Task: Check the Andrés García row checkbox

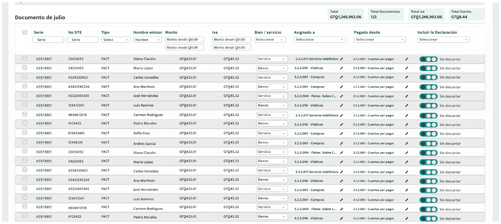Action: [x=25, y=142]
